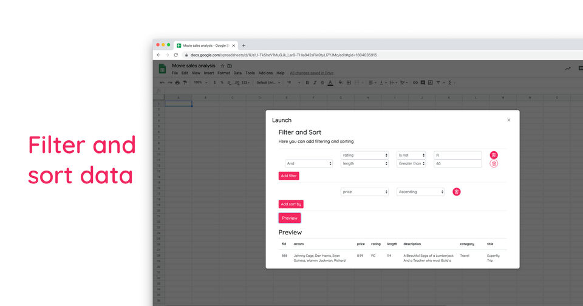Image resolution: width=583 pixels, height=306 pixels.
Task: Open text rotation options
Action: 403,83
